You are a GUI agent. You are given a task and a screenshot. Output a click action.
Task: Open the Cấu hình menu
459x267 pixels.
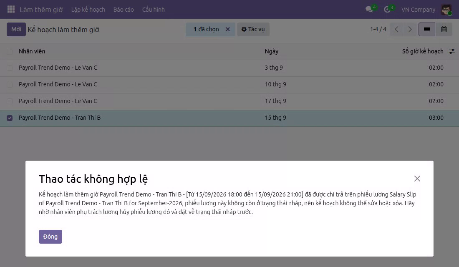tap(154, 10)
